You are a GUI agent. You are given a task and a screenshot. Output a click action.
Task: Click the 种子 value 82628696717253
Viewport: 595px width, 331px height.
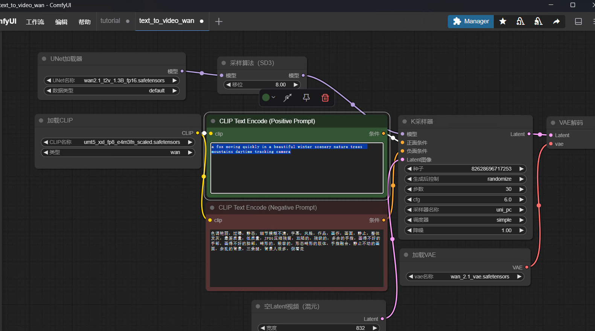click(x=491, y=169)
